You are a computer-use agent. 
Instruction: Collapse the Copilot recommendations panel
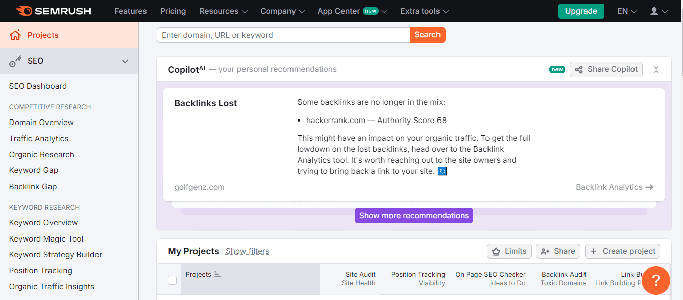click(656, 70)
